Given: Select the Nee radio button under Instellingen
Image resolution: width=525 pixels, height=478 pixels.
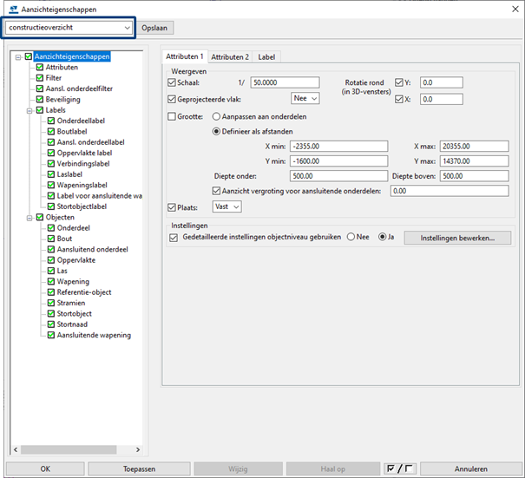Looking at the screenshot, I should tap(351, 237).
